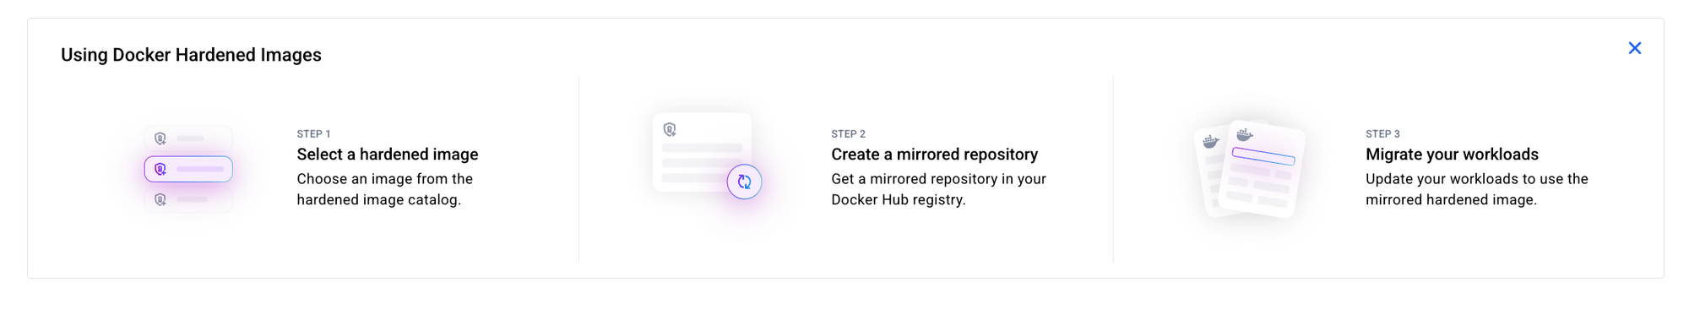
Task: Click the highlighted purple line on the workload document
Action: point(1263,156)
